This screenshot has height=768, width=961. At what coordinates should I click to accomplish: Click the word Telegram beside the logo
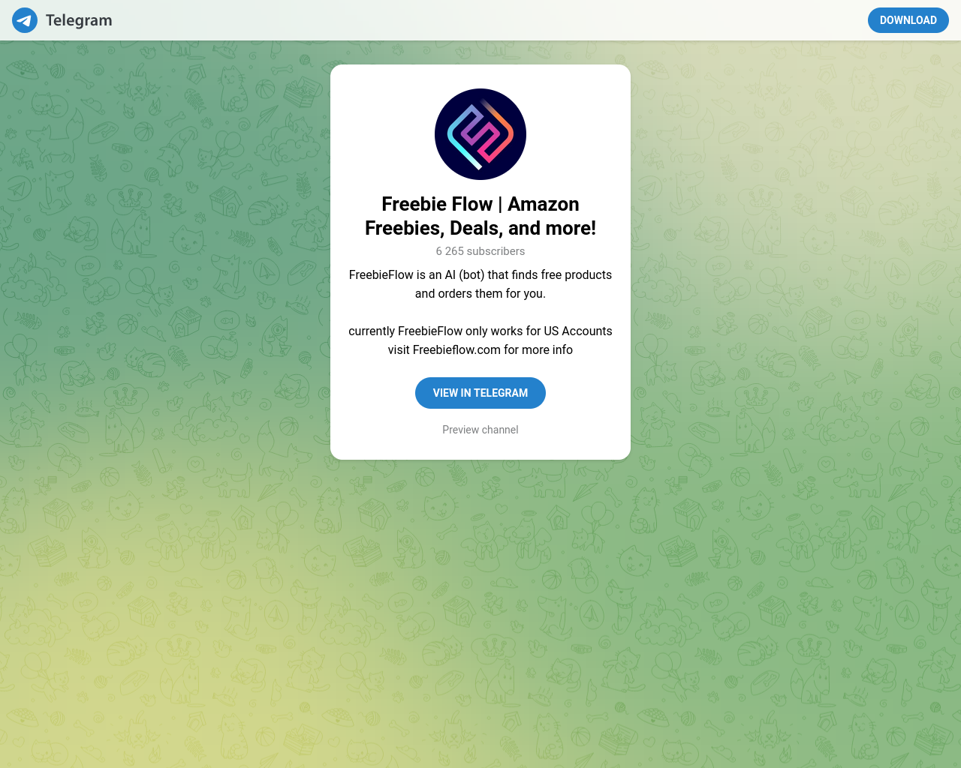coord(79,20)
